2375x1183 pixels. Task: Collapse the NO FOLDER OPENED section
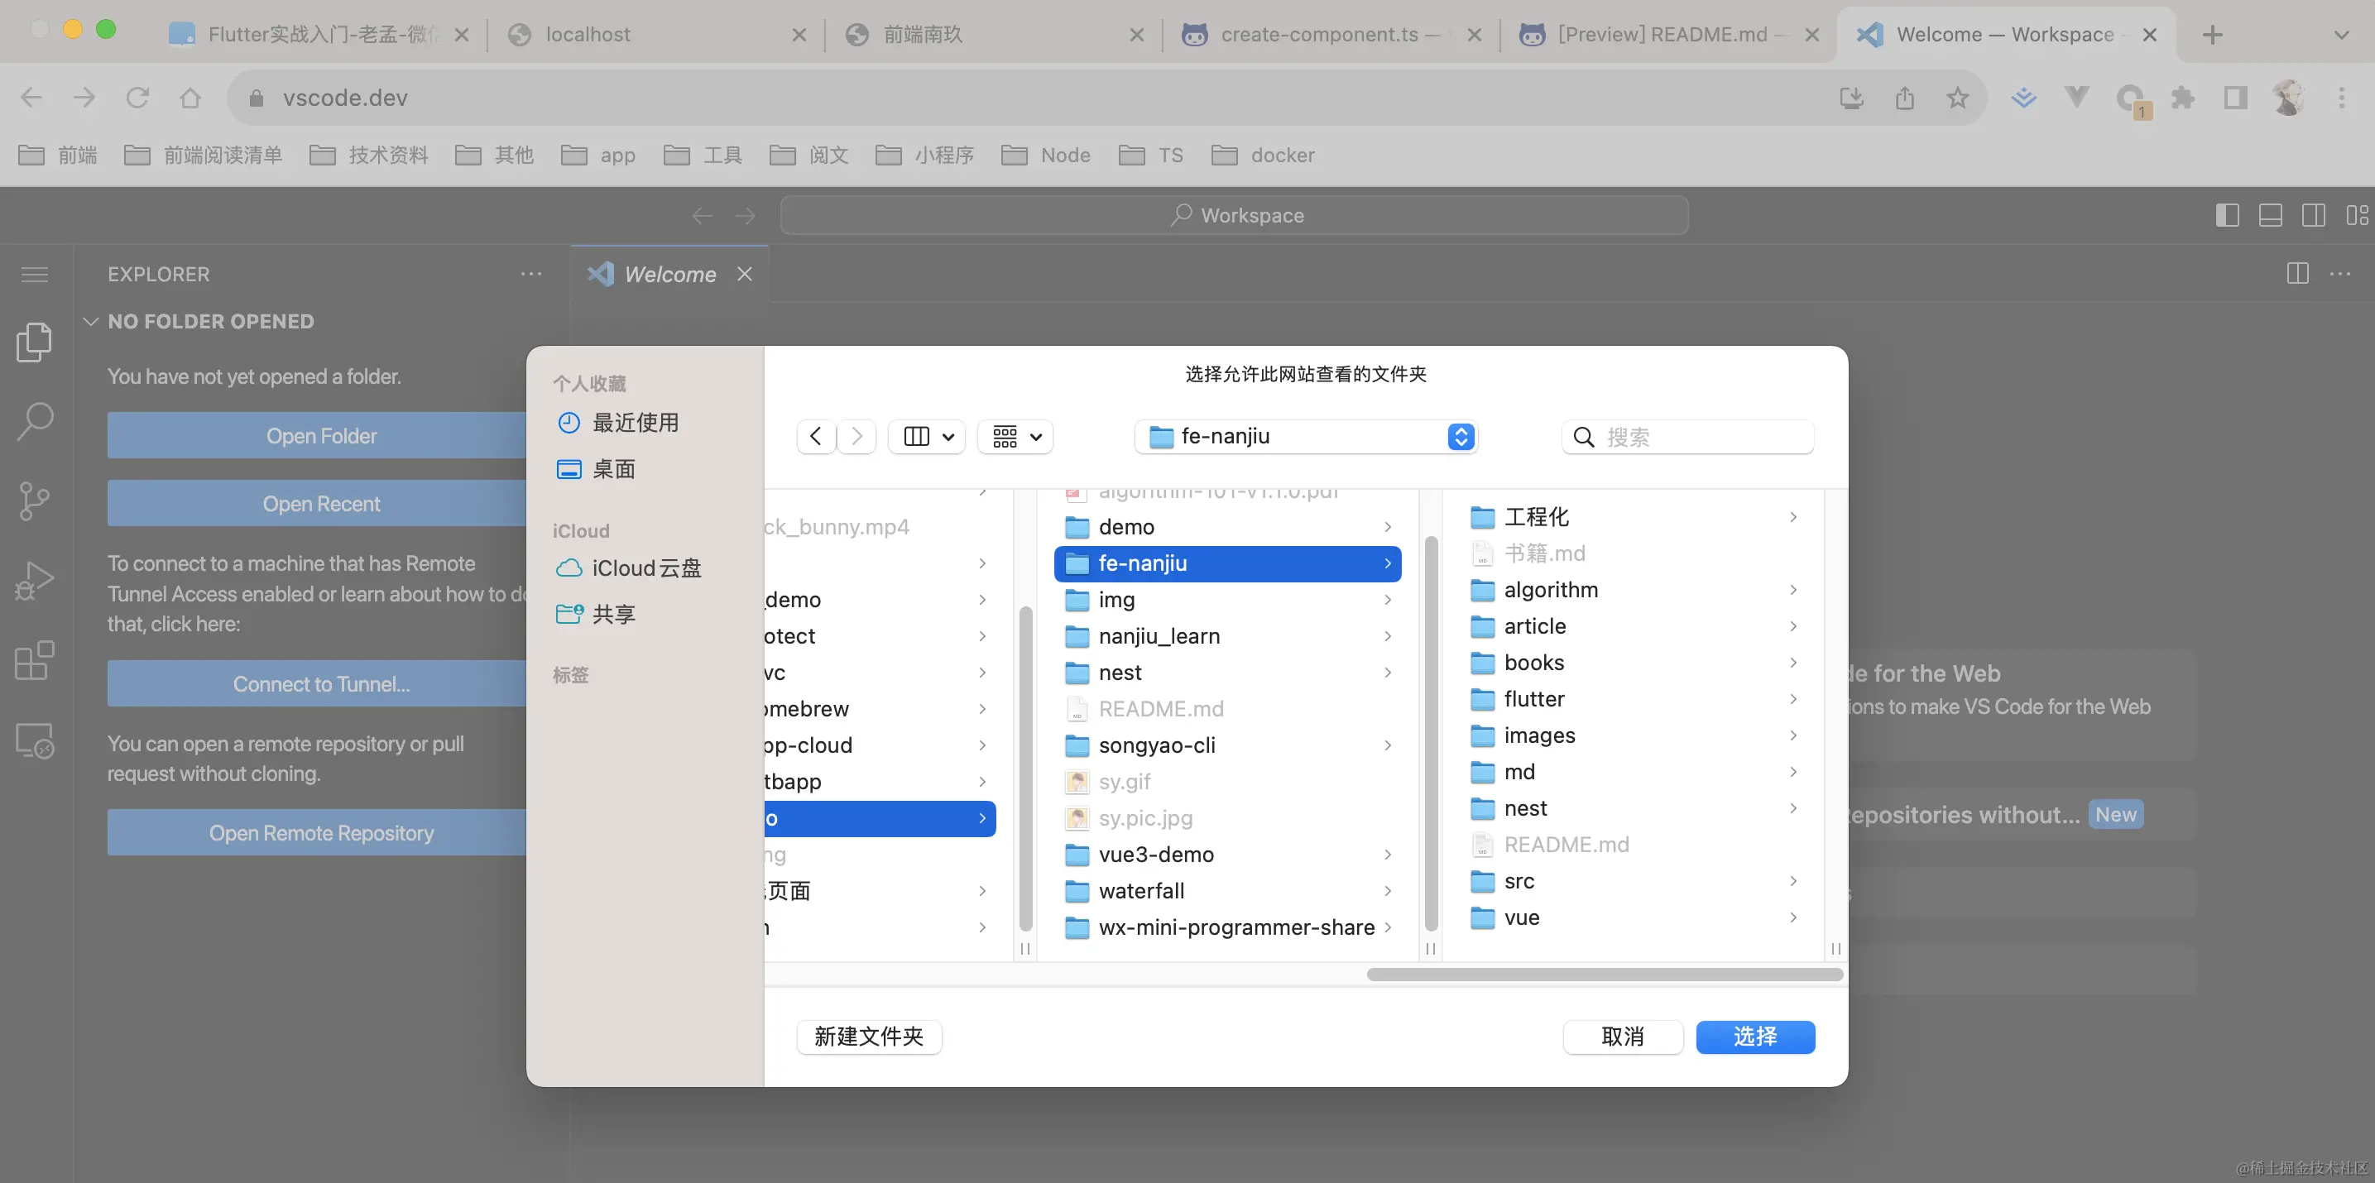coord(91,322)
